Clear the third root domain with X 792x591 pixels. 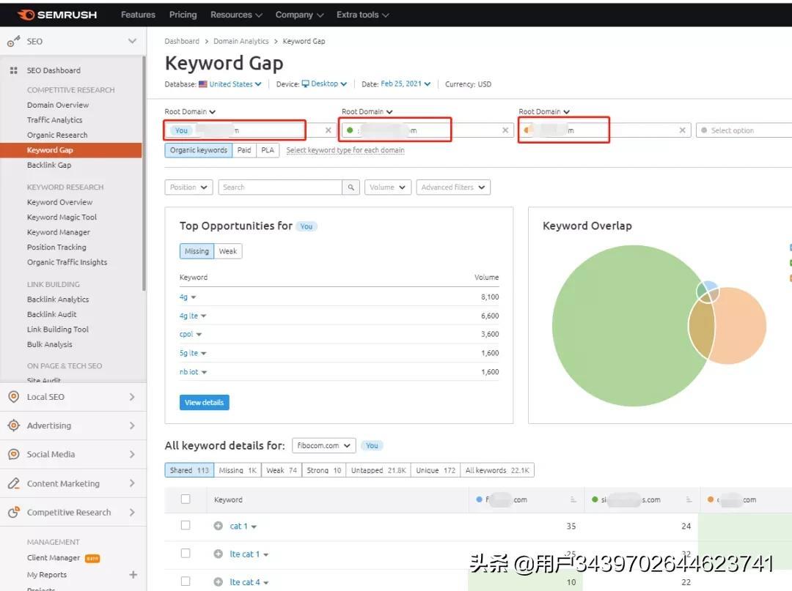click(683, 130)
